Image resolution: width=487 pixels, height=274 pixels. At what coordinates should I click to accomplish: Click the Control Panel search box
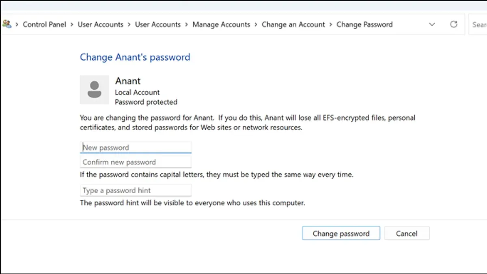(478, 24)
